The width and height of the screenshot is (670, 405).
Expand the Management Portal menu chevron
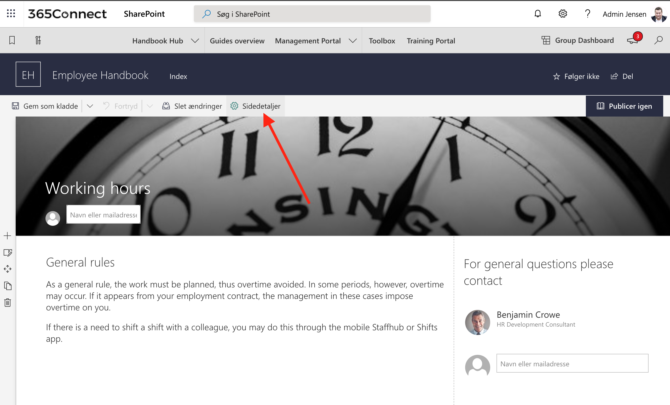click(353, 41)
